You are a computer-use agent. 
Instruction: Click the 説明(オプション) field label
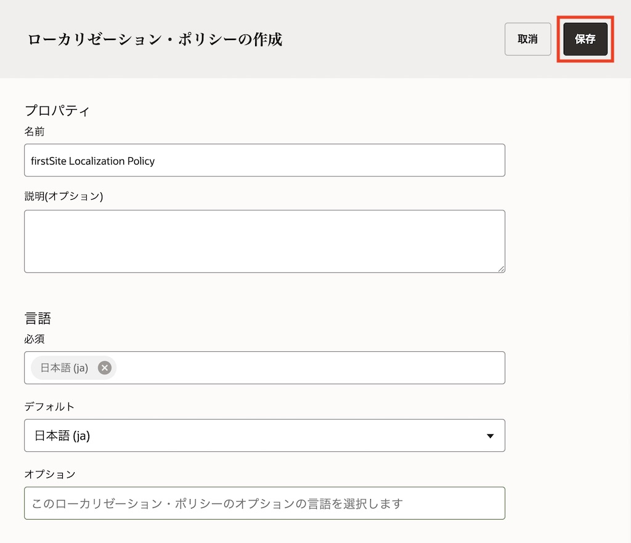point(63,197)
